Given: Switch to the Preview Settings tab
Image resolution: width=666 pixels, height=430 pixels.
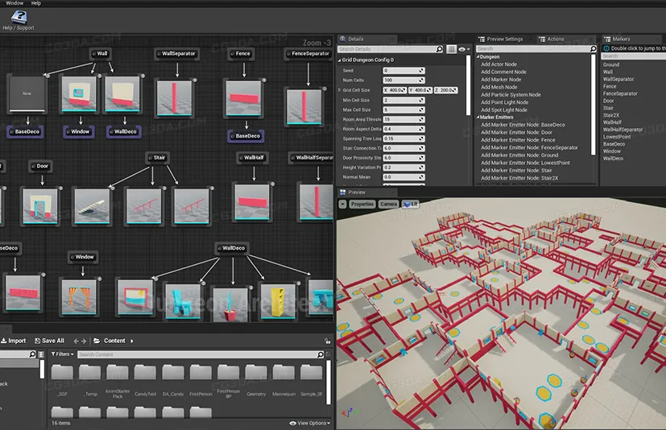Looking at the screenshot, I should [504, 39].
